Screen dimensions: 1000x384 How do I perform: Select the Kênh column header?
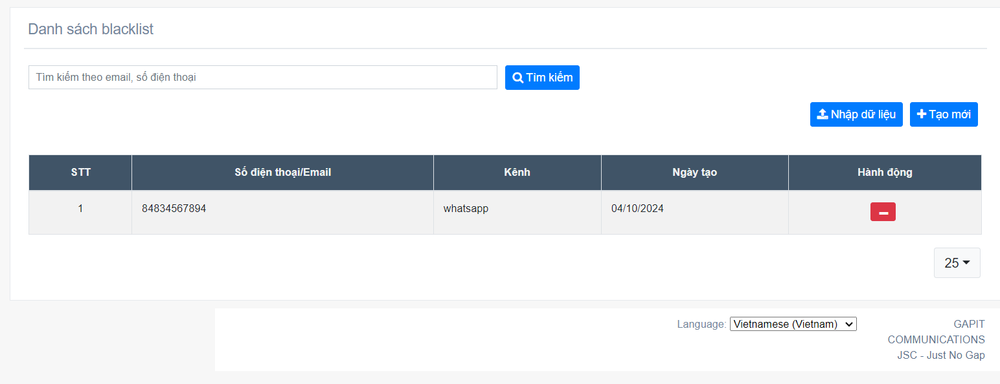517,173
